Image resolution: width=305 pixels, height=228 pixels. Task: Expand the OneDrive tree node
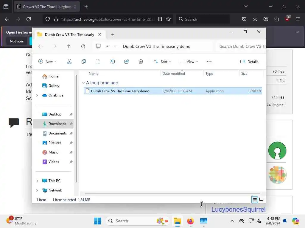pos(37,95)
